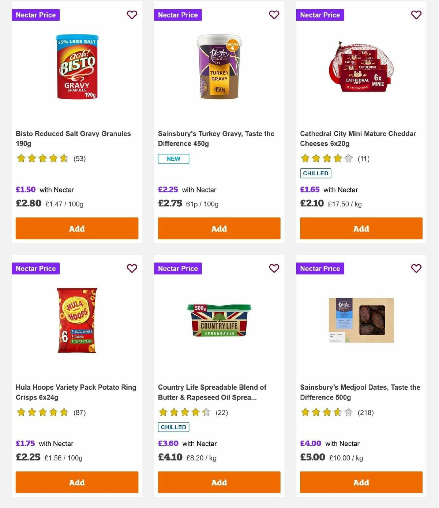Favourite the Cathedral City Mini Mature Cheeses
Screen dimensions: 439x508
[x=416, y=15]
